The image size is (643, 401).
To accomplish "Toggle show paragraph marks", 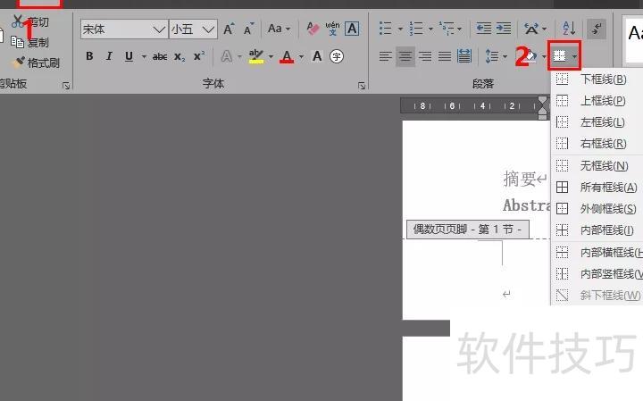I will click(x=597, y=29).
